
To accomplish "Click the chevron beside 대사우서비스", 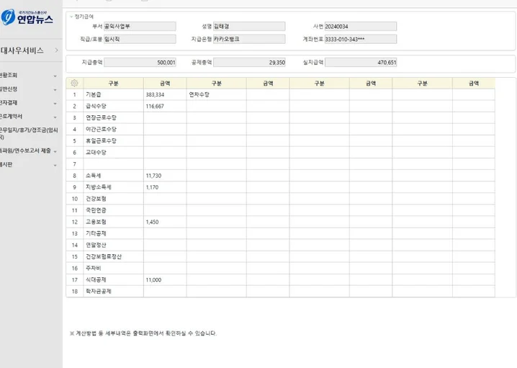I will tap(56, 50).
